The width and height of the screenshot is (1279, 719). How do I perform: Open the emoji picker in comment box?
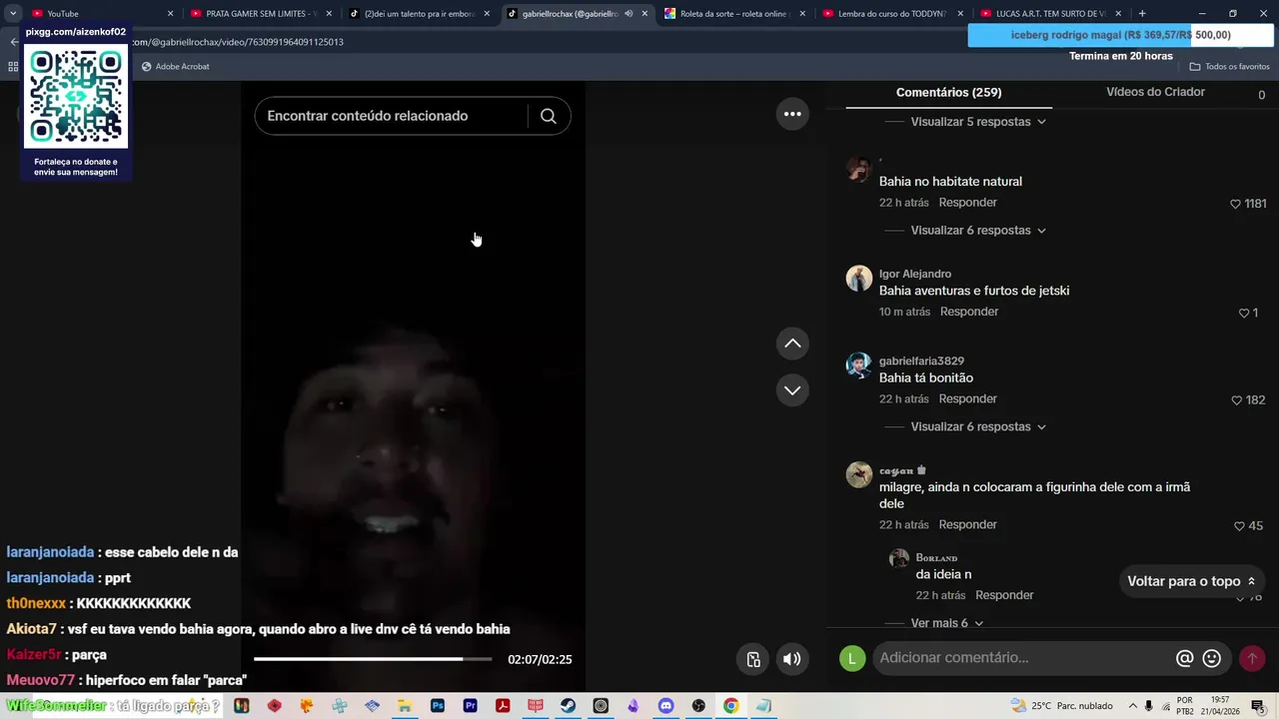point(1212,658)
